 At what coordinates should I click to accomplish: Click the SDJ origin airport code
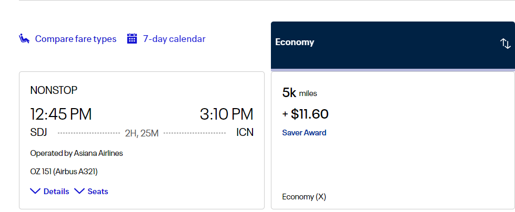point(39,132)
